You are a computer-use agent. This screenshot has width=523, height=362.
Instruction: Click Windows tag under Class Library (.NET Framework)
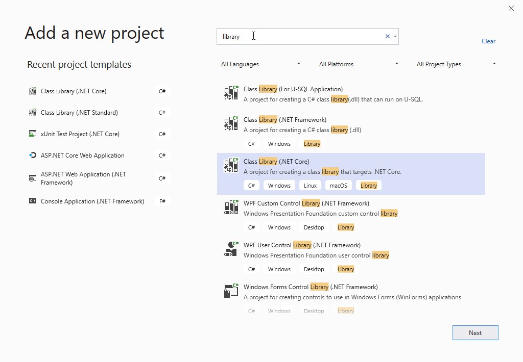(279, 144)
